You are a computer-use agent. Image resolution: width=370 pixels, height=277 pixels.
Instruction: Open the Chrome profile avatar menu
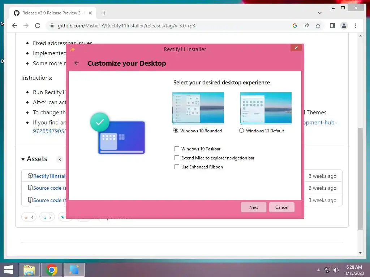(344, 26)
